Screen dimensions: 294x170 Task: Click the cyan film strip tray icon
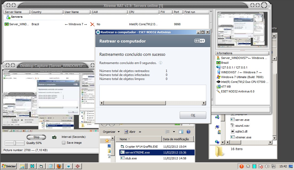point(254,166)
